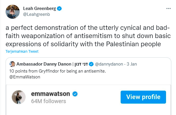
Task: Open the @dannydanon handle
Action: 109,64
